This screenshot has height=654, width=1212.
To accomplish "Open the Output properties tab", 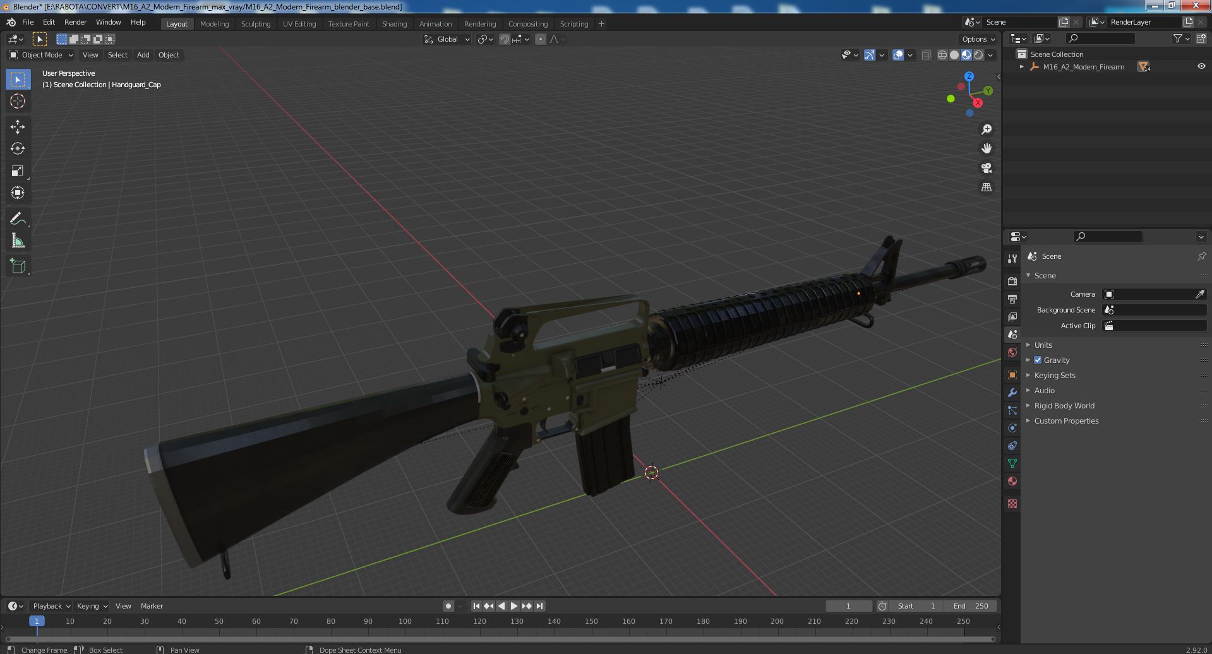I will click(1012, 299).
